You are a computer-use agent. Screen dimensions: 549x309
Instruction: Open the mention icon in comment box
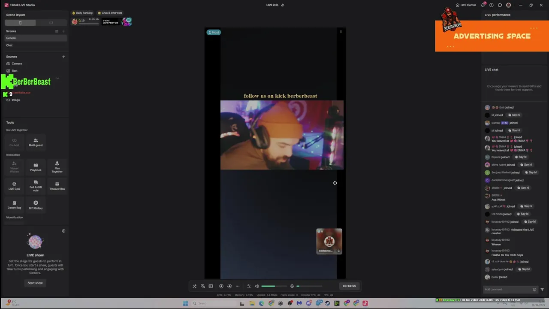click(534, 290)
